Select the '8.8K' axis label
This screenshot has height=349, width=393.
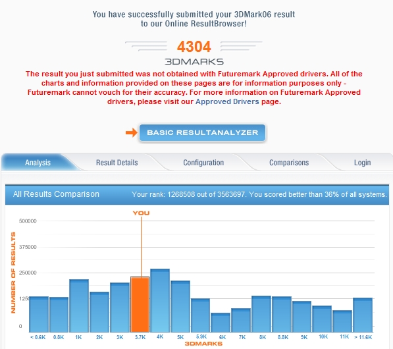(283, 337)
